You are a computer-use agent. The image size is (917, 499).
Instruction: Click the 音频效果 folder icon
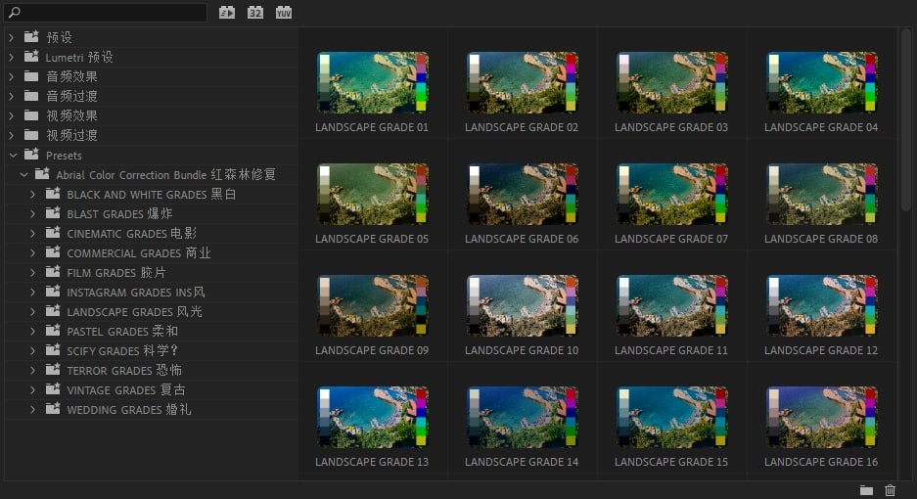pyautogui.click(x=31, y=76)
